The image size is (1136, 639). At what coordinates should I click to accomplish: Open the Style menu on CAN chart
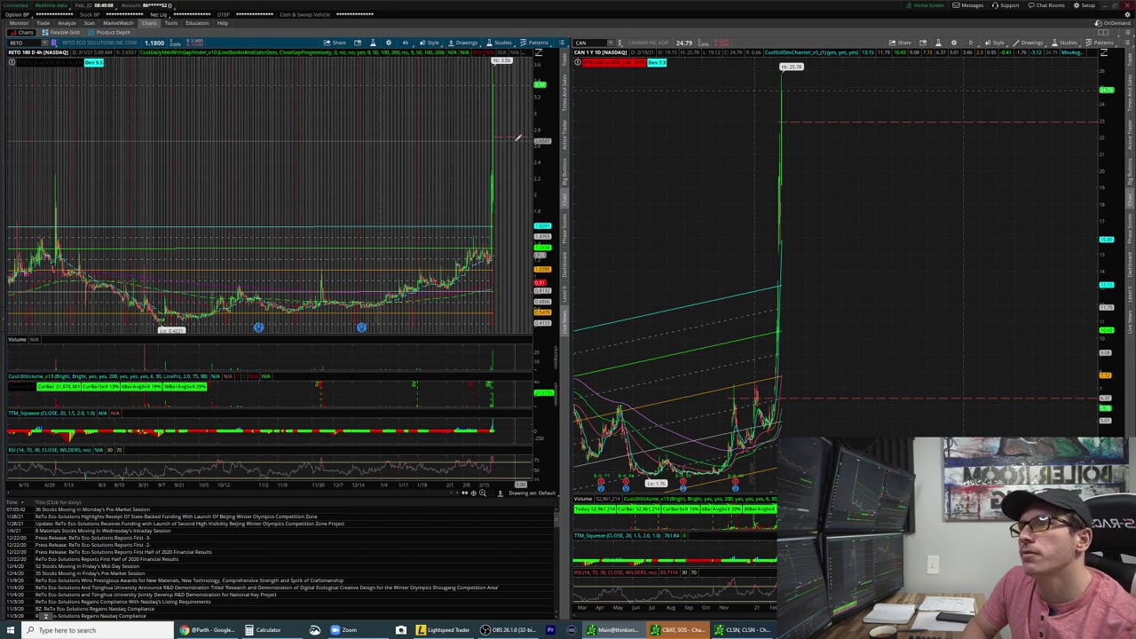point(995,43)
